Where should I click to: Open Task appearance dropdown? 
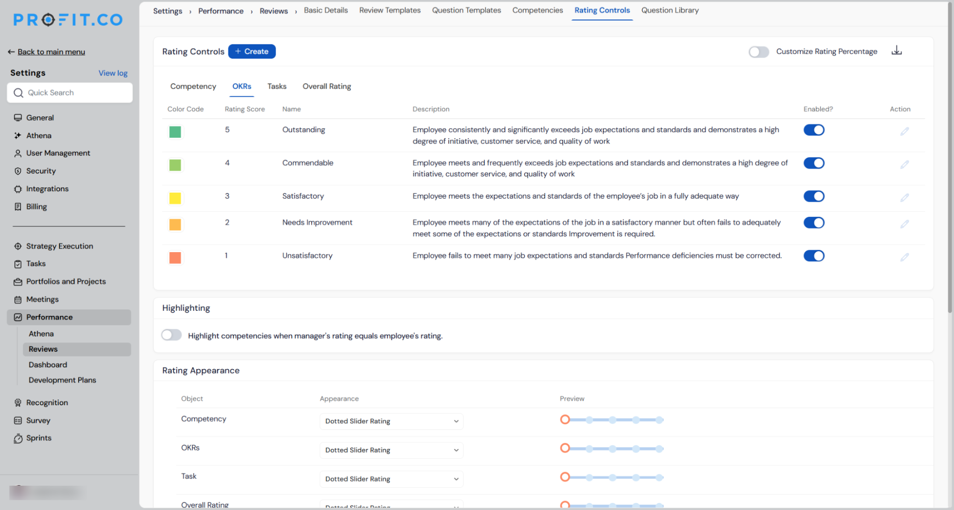(x=391, y=479)
